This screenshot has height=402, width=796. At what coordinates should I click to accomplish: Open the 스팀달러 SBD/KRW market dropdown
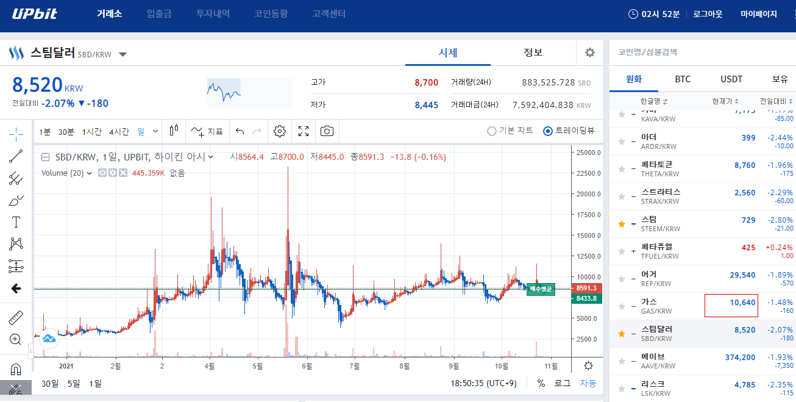(x=123, y=54)
